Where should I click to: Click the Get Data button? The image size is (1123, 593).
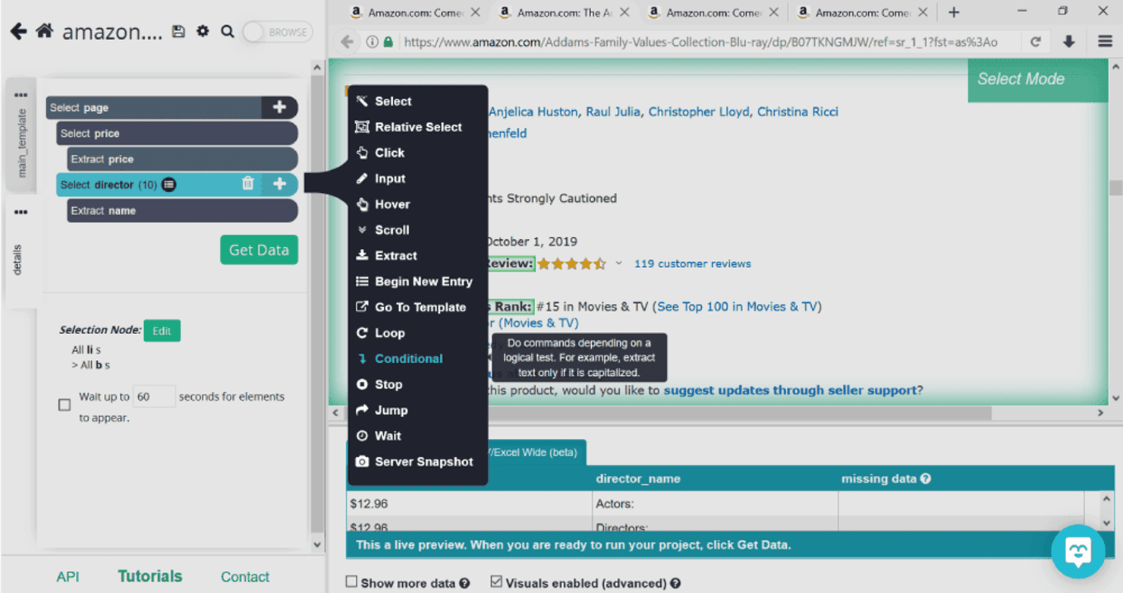(x=259, y=250)
